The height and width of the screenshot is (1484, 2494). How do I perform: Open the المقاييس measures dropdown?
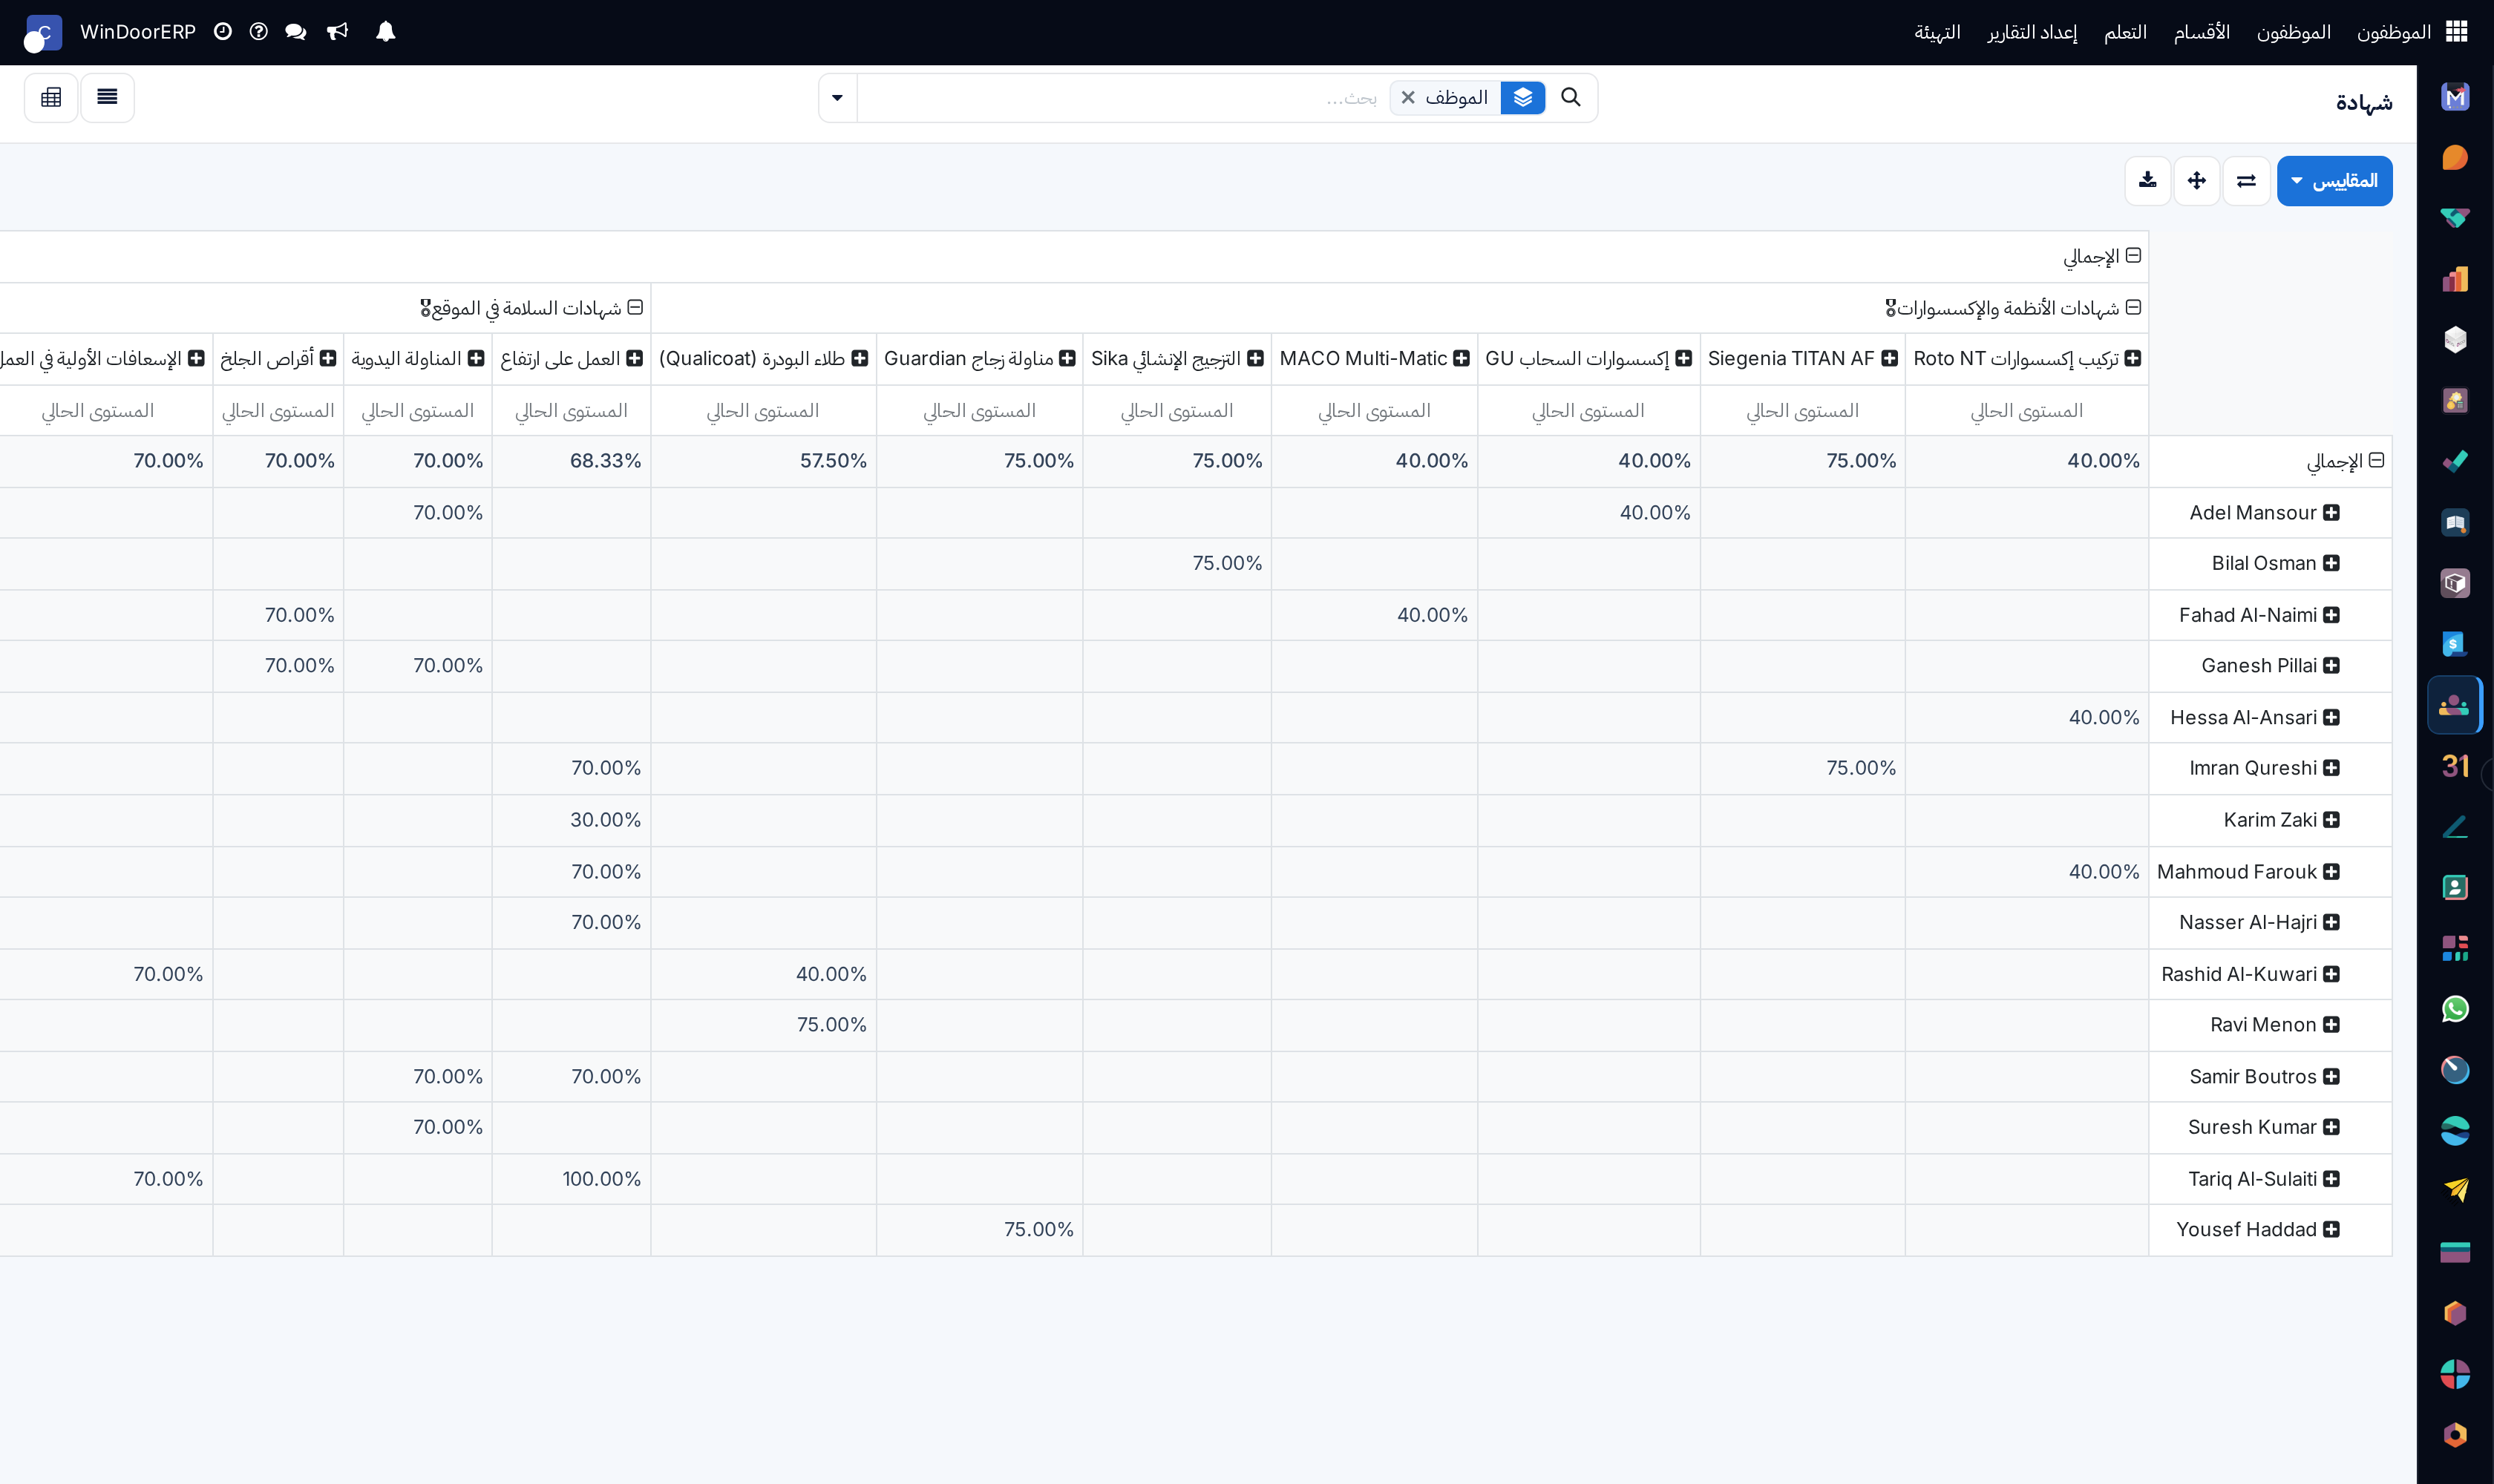coord(2334,181)
